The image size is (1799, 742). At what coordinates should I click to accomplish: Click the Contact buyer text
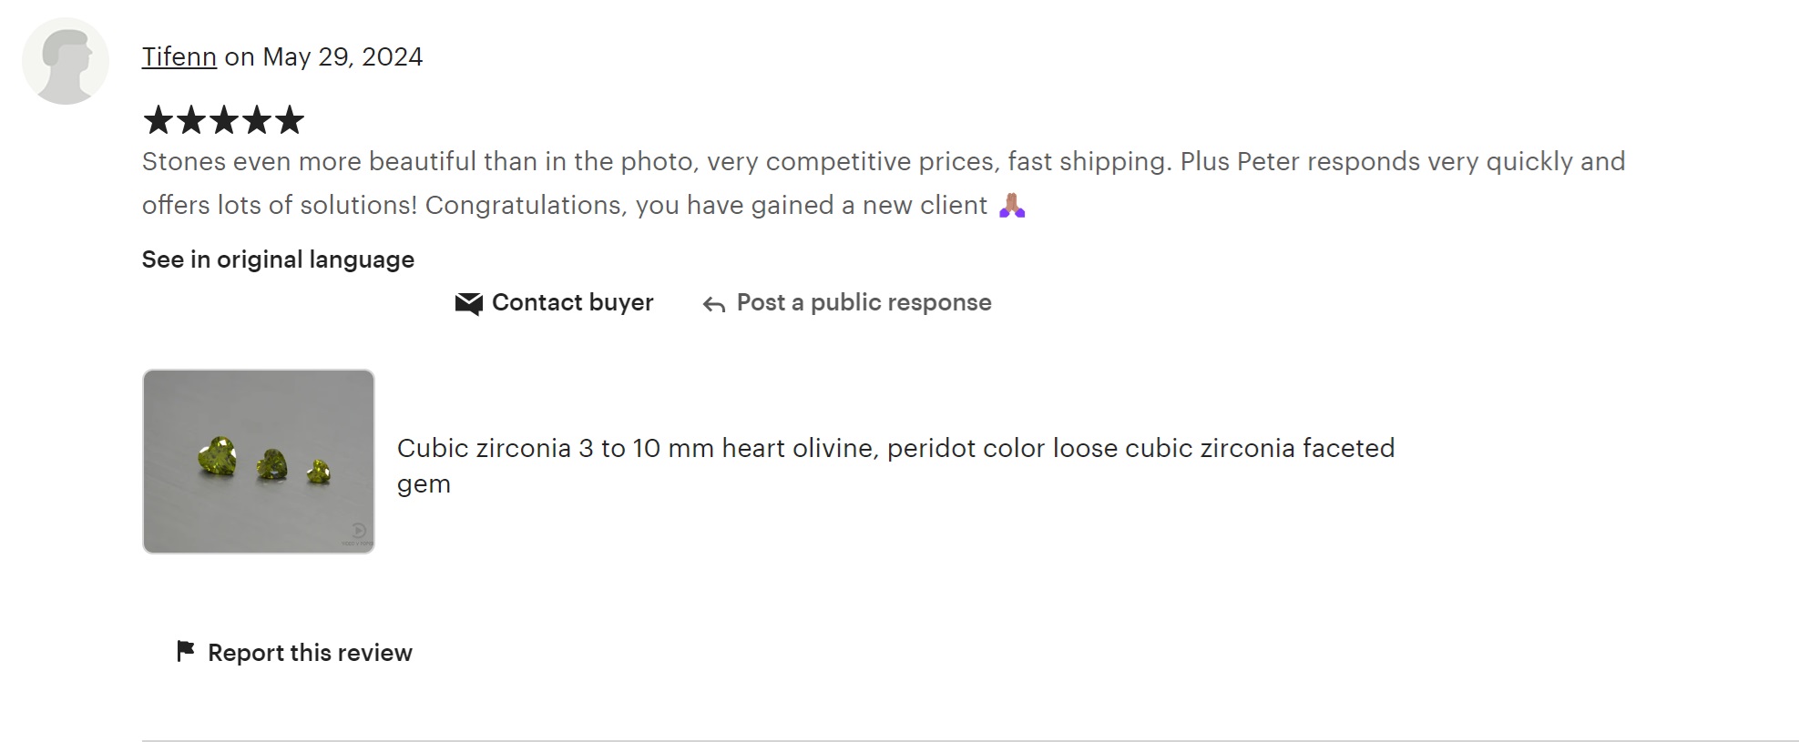pyautogui.click(x=573, y=302)
